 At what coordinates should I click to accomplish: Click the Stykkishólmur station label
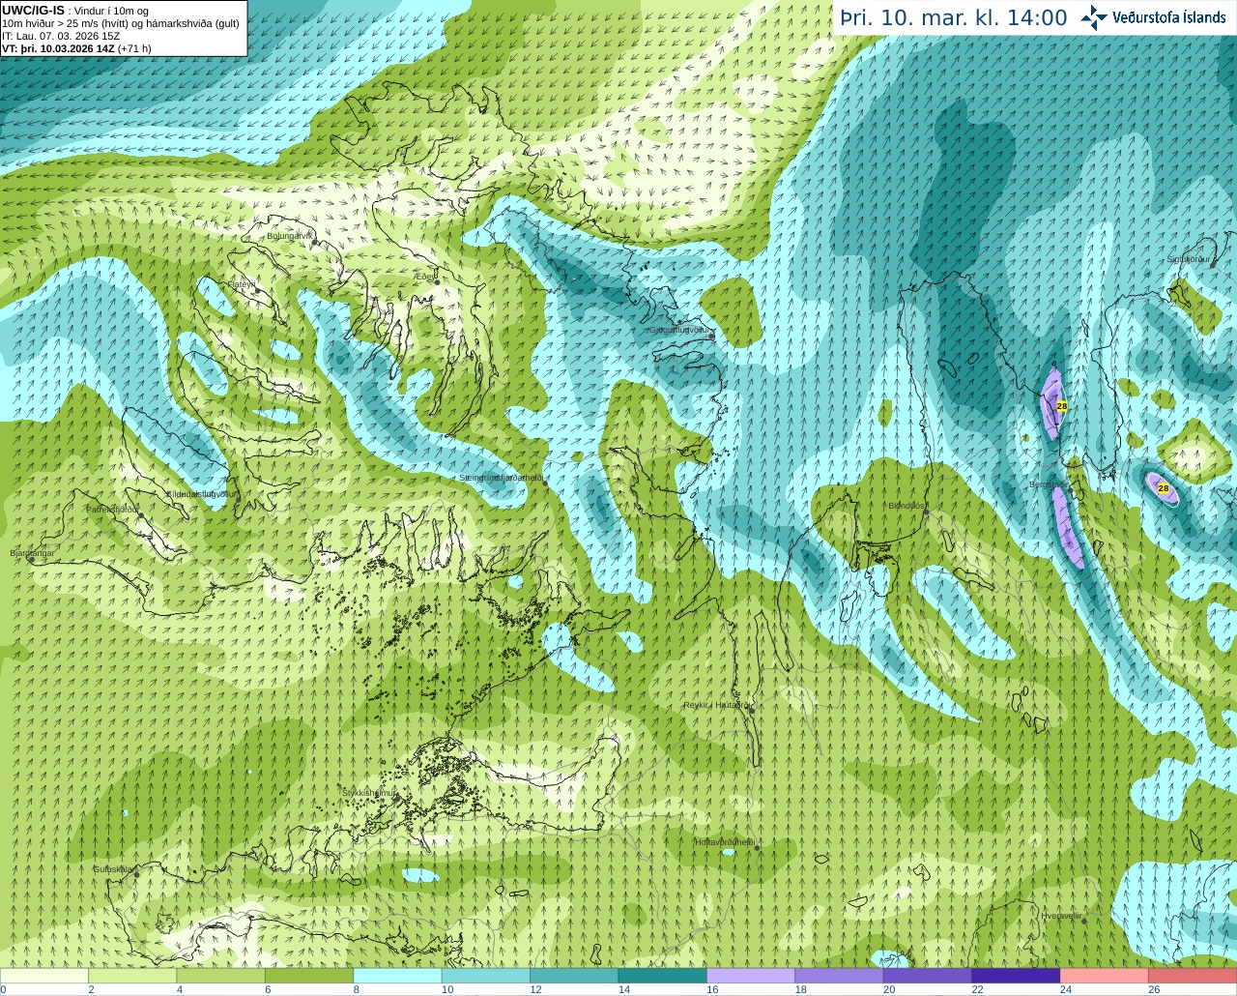point(369,792)
